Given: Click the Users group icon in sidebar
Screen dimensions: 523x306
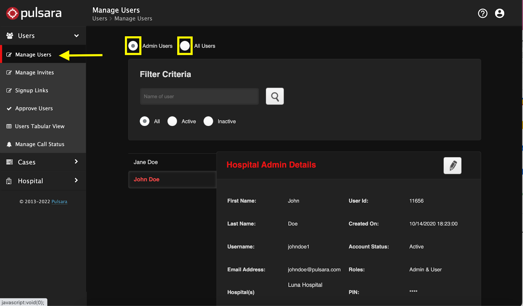Looking at the screenshot, I should pyautogui.click(x=10, y=36).
